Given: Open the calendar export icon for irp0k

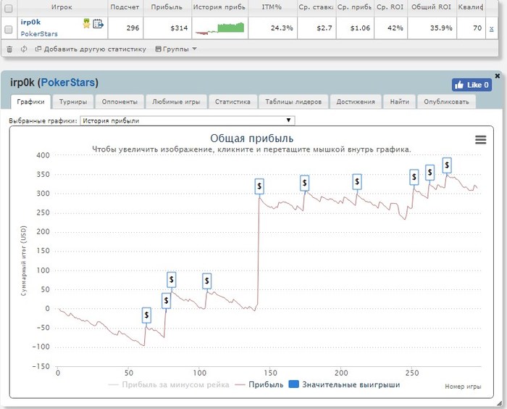Looking at the screenshot, I should (x=98, y=24).
